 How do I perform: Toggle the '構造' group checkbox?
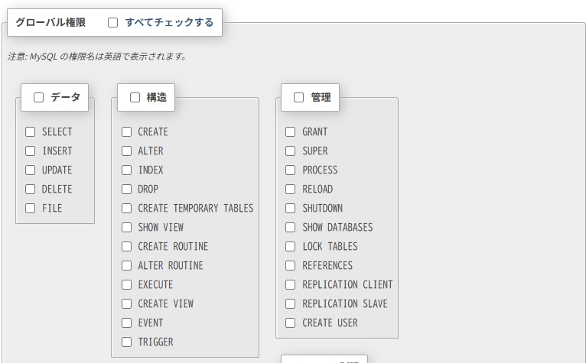(135, 97)
